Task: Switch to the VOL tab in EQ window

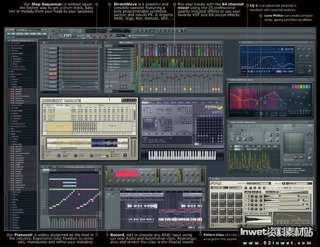Action: click(278, 71)
